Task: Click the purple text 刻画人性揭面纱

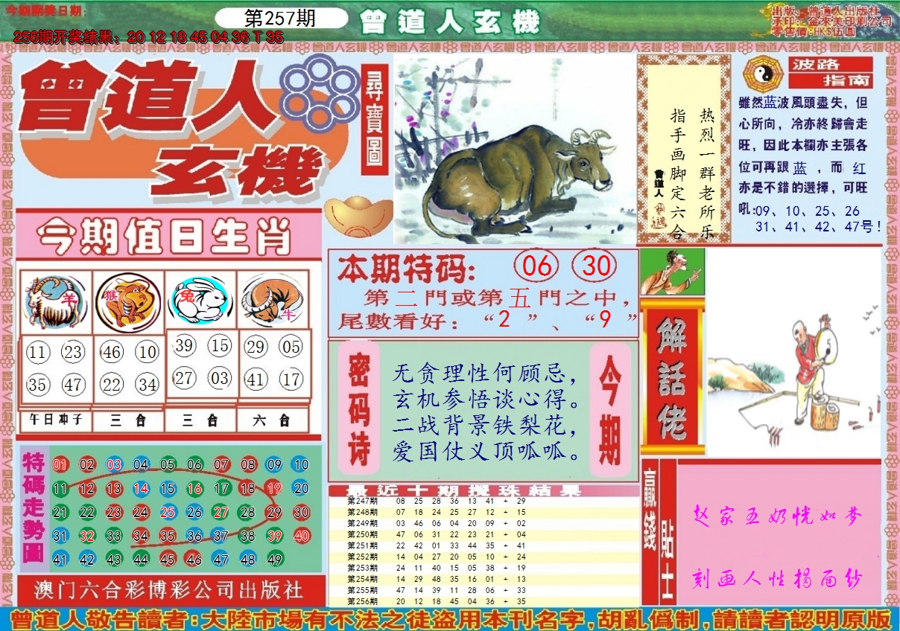Action: click(x=776, y=580)
